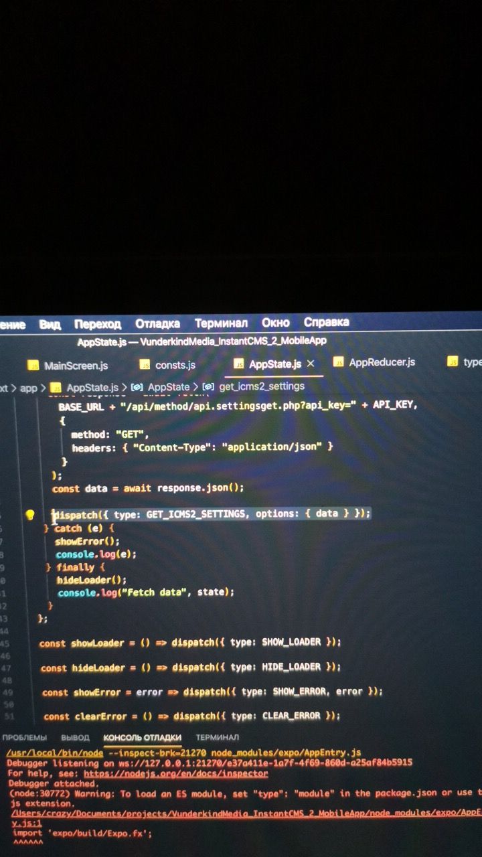482x857 pixels.
Task: Close the AppState.js tab
Action: 311,364
